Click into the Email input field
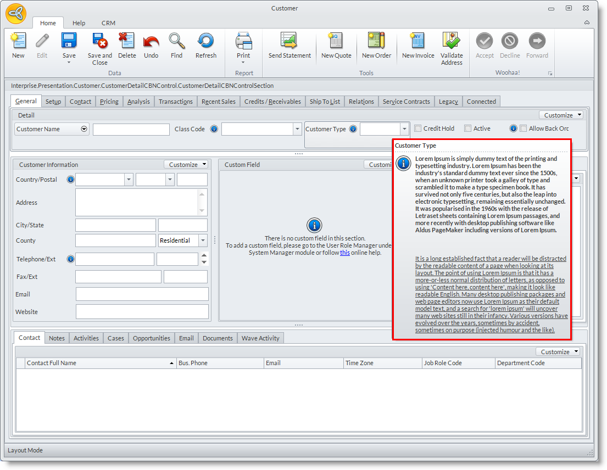 142,294
